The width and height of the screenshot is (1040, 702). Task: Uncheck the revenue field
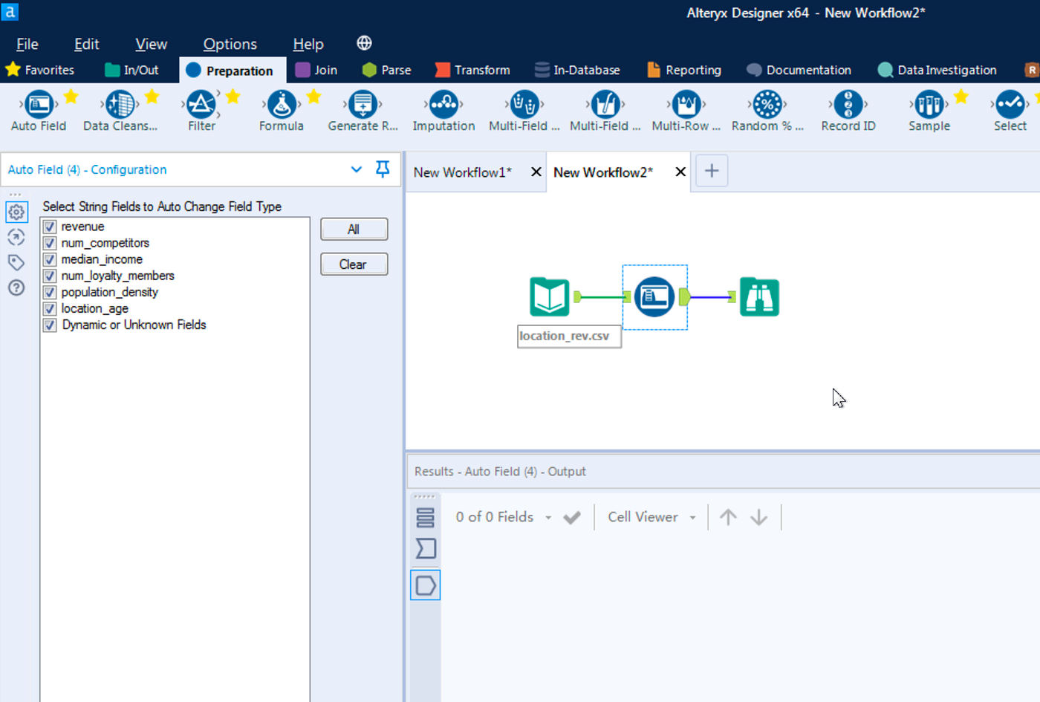click(50, 227)
